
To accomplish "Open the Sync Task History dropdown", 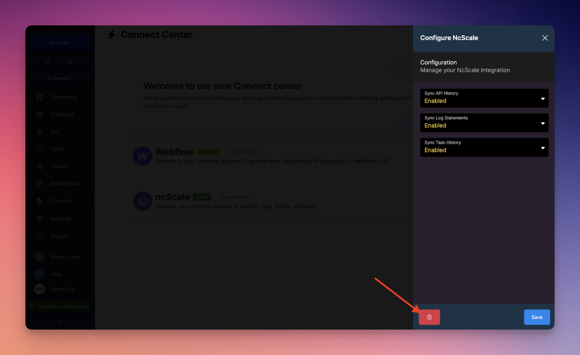I will pyautogui.click(x=484, y=147).
